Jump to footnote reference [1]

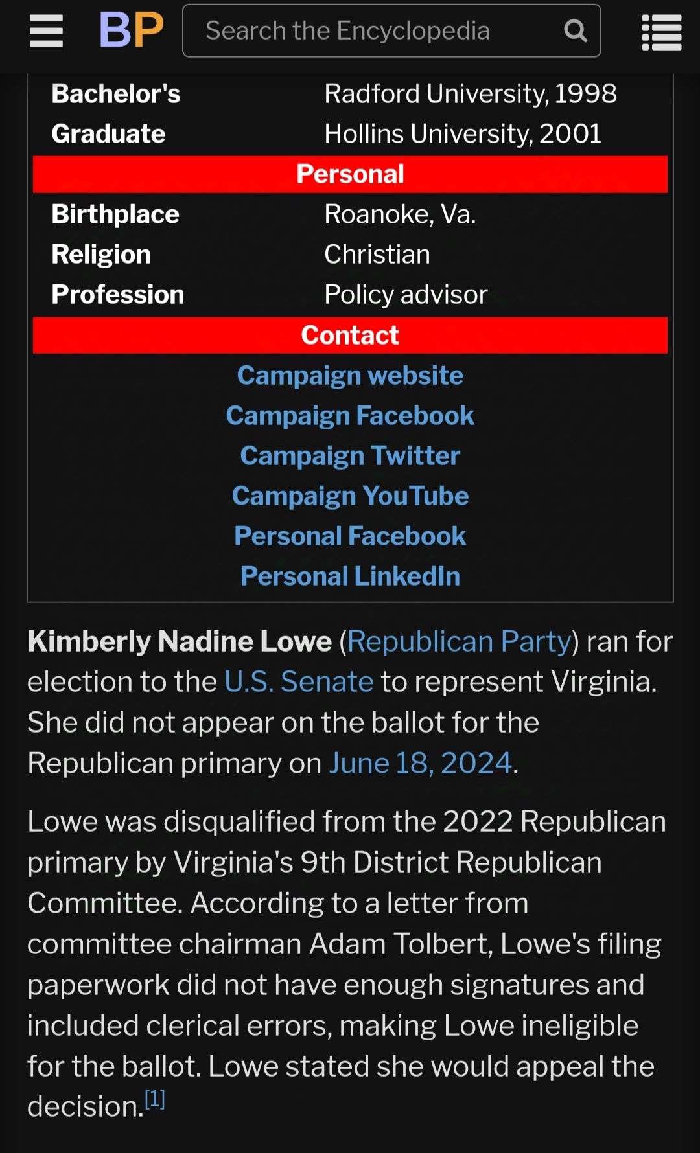(x=155, y=1099)
